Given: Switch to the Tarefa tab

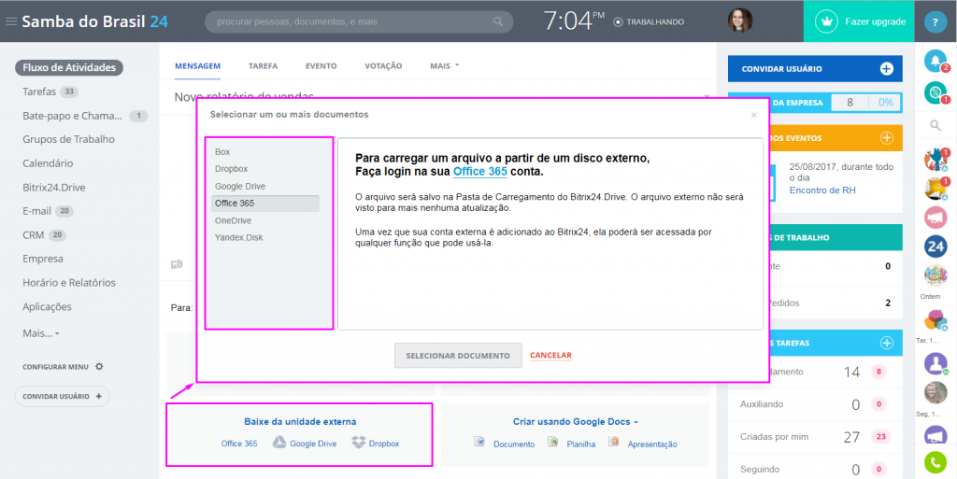Looking at the screenshot, I should tap(263, 65).
